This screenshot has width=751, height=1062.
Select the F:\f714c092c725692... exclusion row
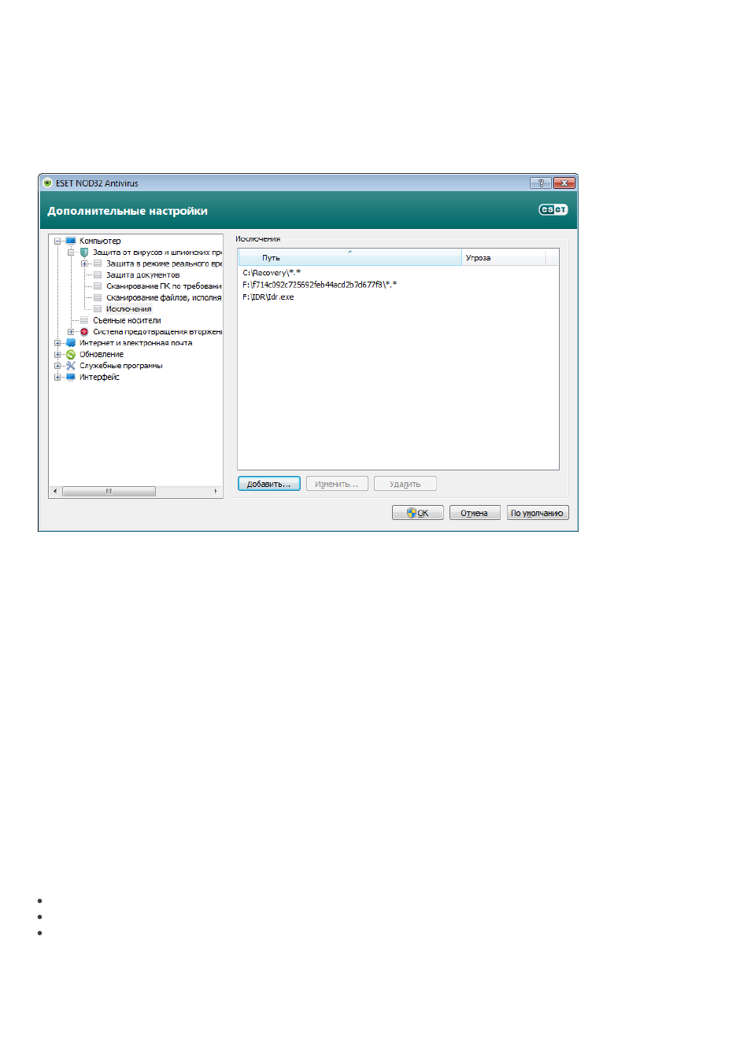[x=398, y=285]
